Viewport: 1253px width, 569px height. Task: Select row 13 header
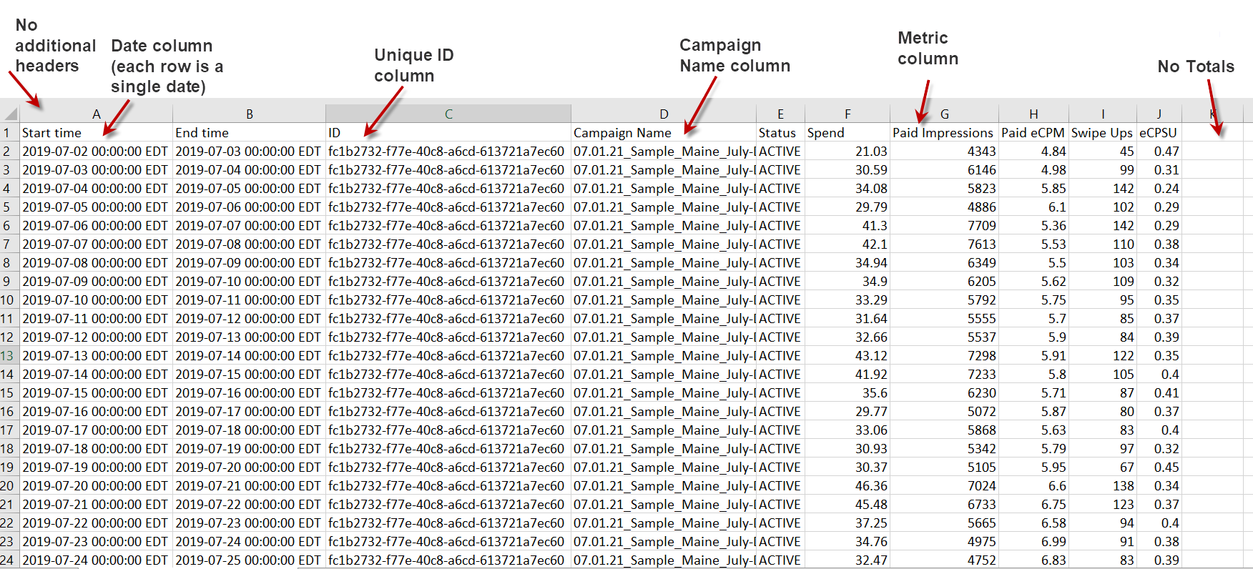click(x=9, y=355)
